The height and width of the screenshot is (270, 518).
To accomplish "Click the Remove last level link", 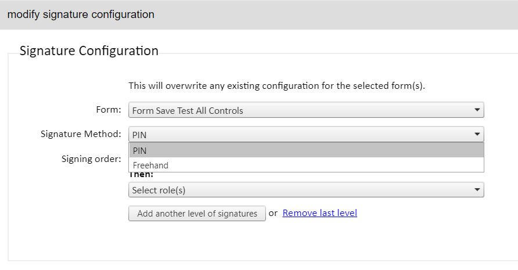I will click(319, 213).
